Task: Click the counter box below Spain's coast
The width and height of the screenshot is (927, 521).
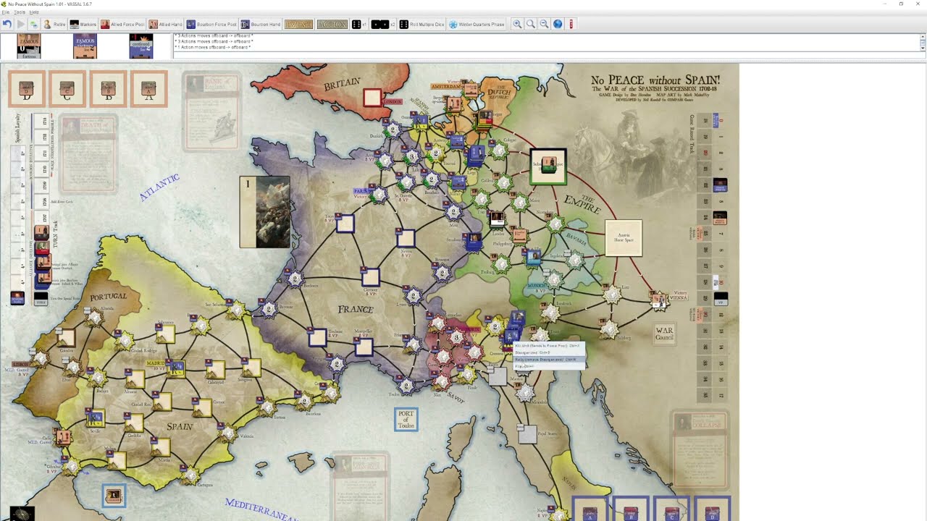Action: [114, 496]
